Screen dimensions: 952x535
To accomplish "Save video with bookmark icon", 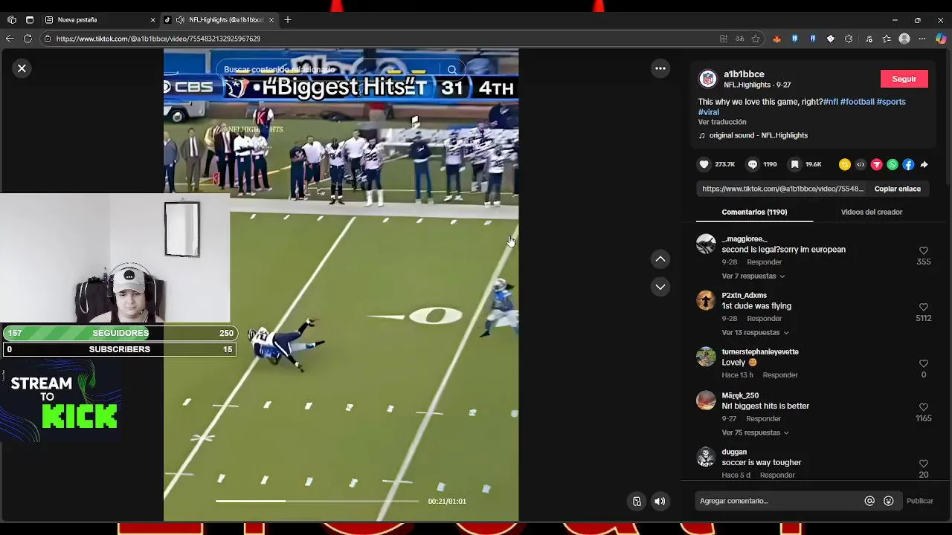I will [794, 164].
